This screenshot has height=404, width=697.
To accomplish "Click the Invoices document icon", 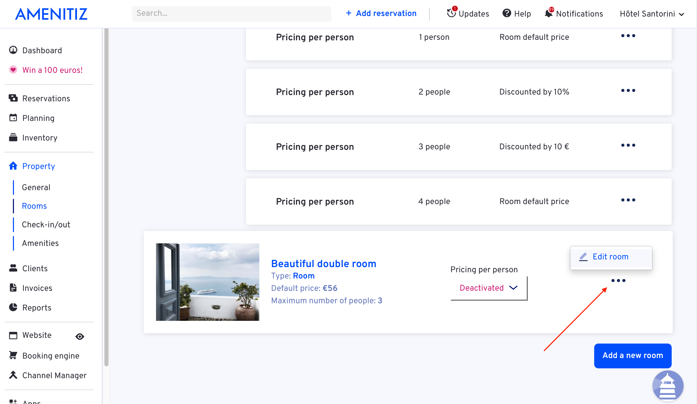I will click(x=13, y=288).
